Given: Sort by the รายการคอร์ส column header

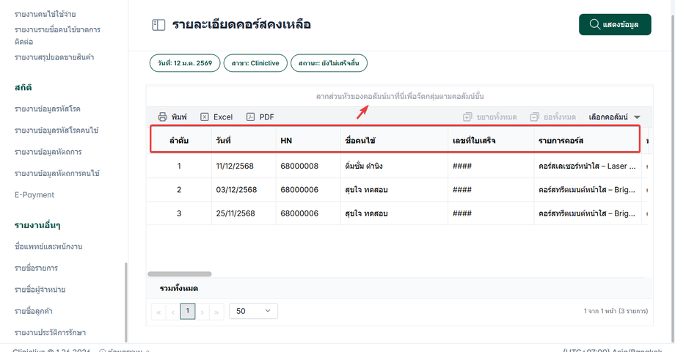Looking at the screenshot, I should (587, 140).
